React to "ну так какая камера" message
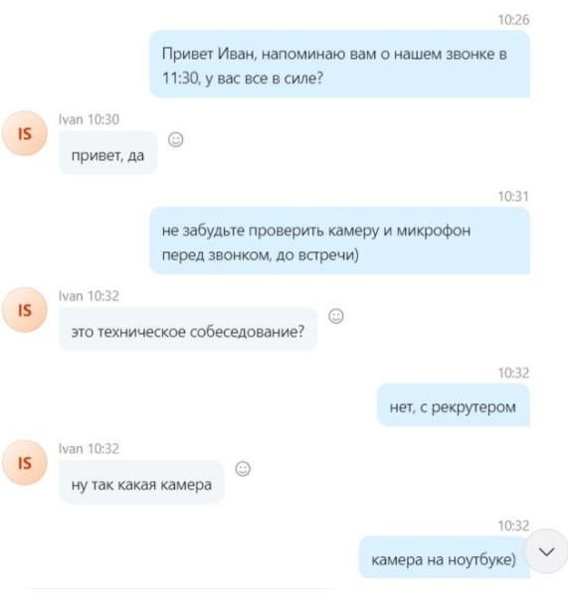The width and height of the screenshot is (568, 600). pos(243,469)
